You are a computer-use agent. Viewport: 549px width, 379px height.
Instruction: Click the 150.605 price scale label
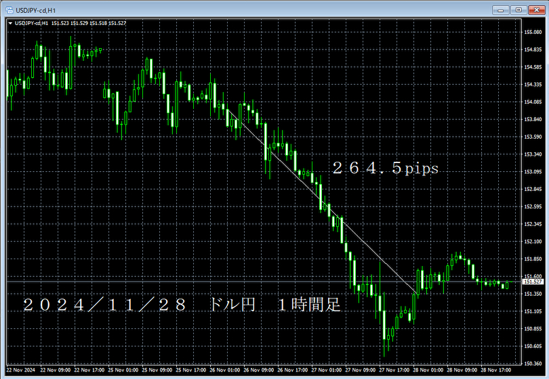coord(533,347)
